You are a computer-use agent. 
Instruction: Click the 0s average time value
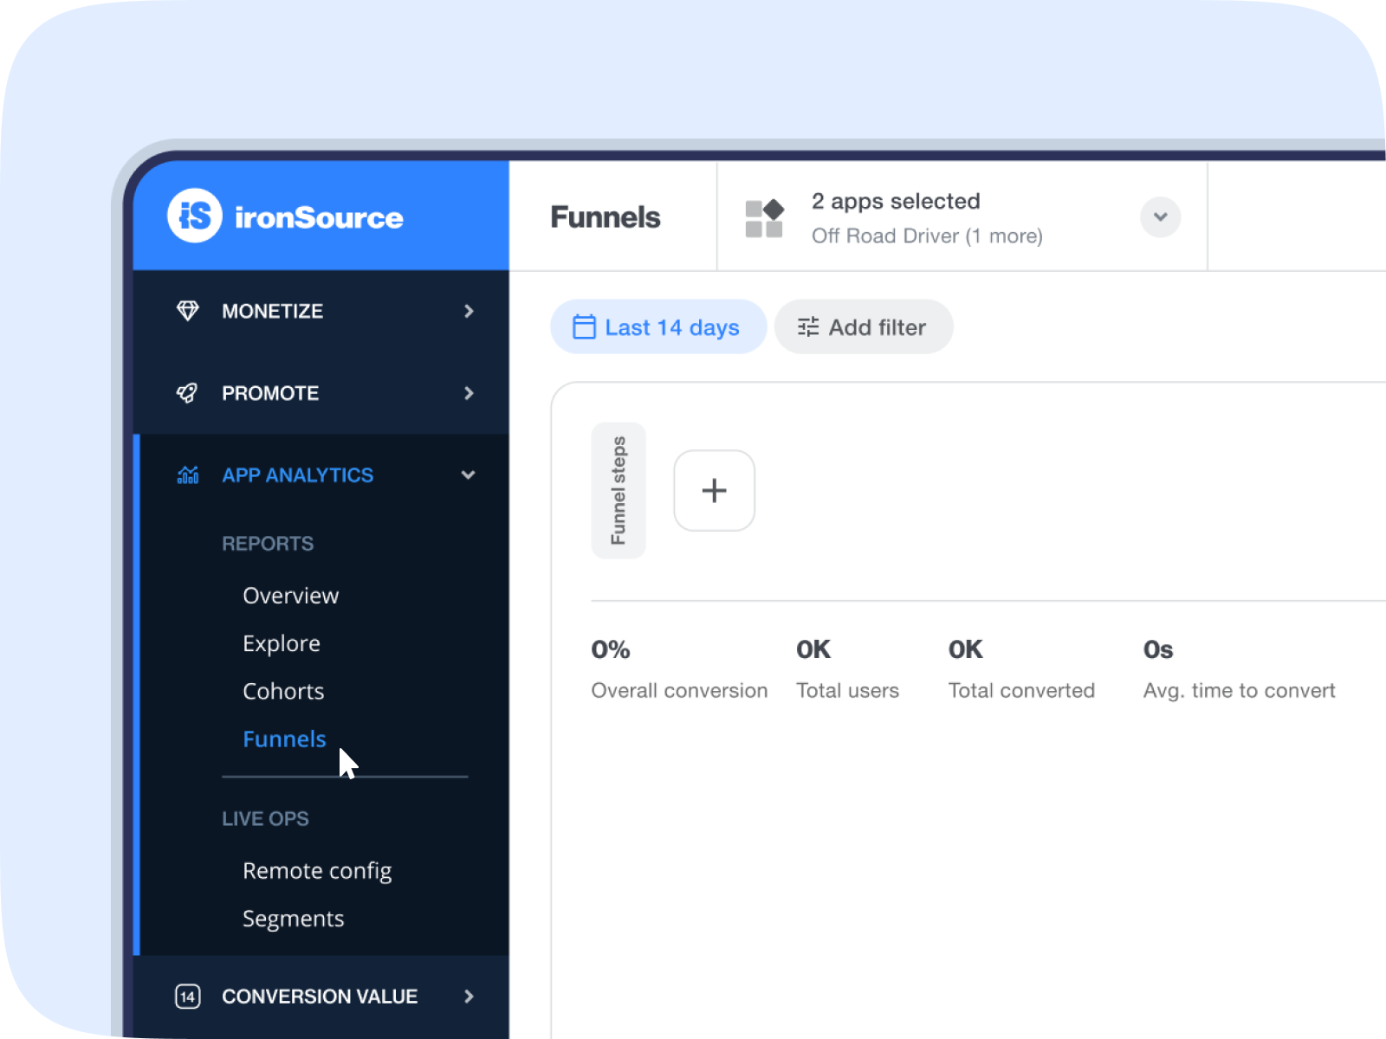pos(1158,650)
